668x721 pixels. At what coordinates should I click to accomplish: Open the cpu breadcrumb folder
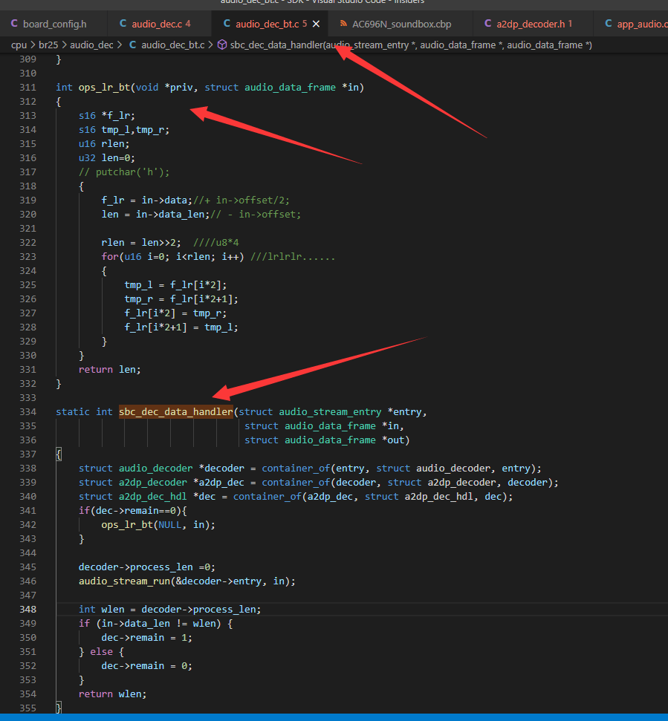click(x=19, y=45)
